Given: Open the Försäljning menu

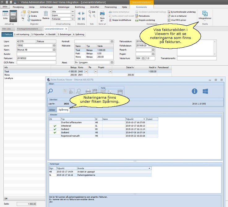Looking at the screenshot, I should click(x=18, y=7).
